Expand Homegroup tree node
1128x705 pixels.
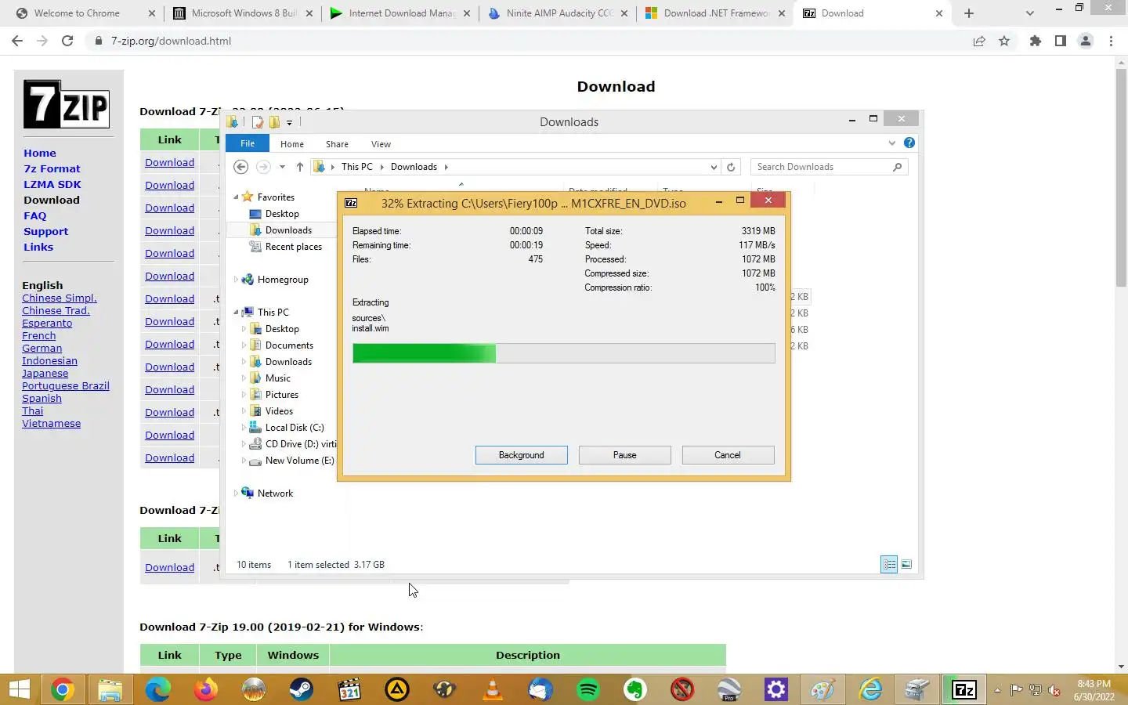tap(236, 280)
